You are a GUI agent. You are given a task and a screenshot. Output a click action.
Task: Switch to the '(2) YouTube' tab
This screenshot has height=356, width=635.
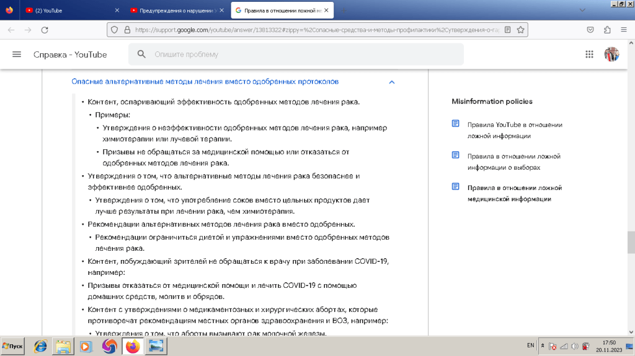68,11
